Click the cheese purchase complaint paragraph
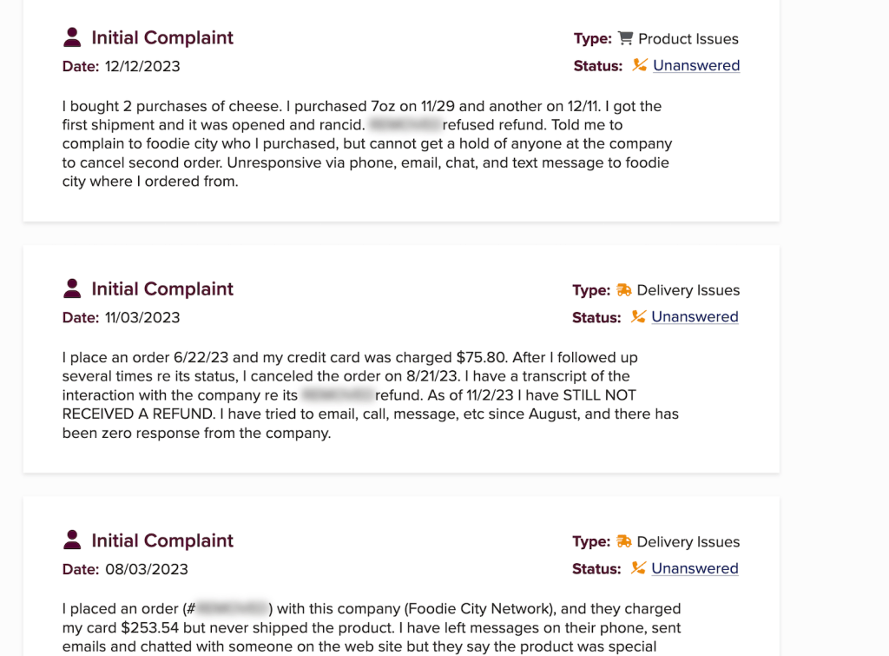 click(366, 143)
